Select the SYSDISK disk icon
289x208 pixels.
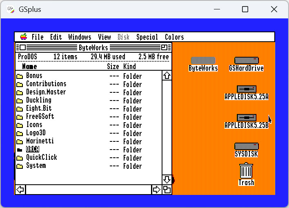[x=247, y=146]
